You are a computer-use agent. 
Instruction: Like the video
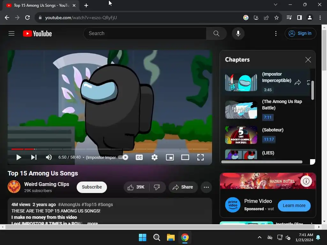tap(136, 187)
